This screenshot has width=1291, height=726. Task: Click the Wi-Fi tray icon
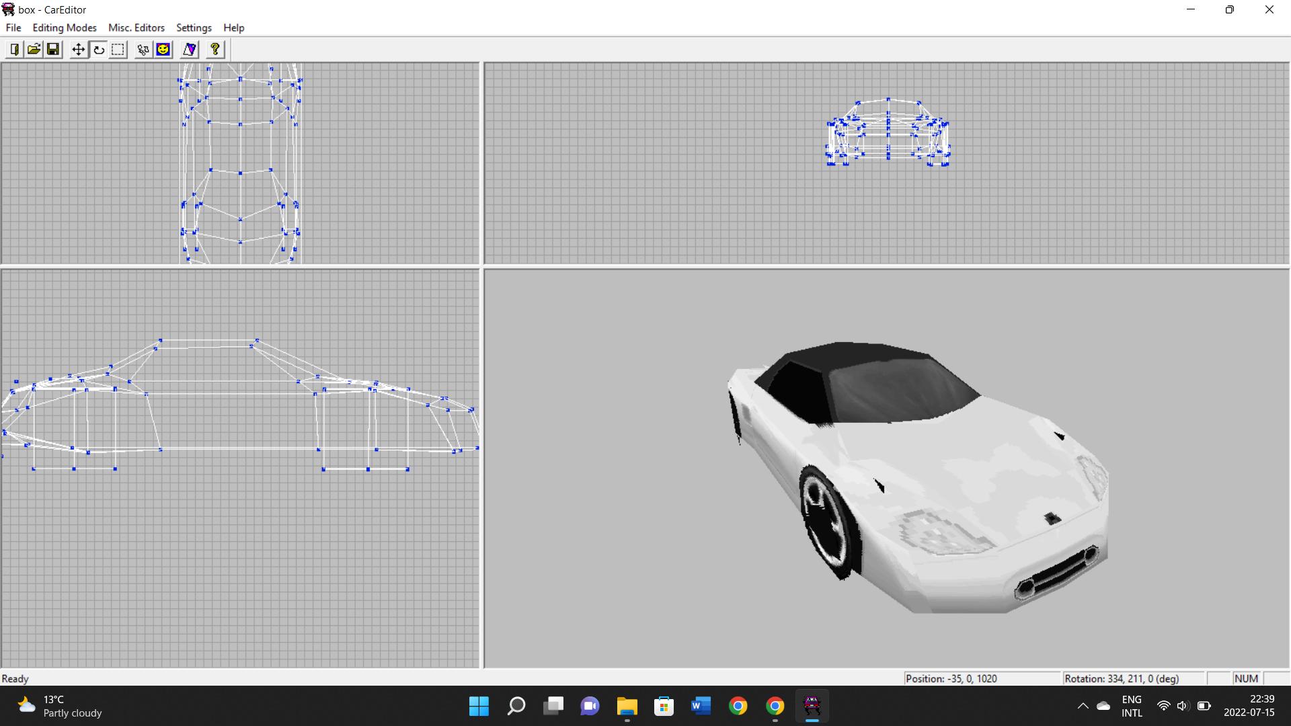tap(1163, 706)
